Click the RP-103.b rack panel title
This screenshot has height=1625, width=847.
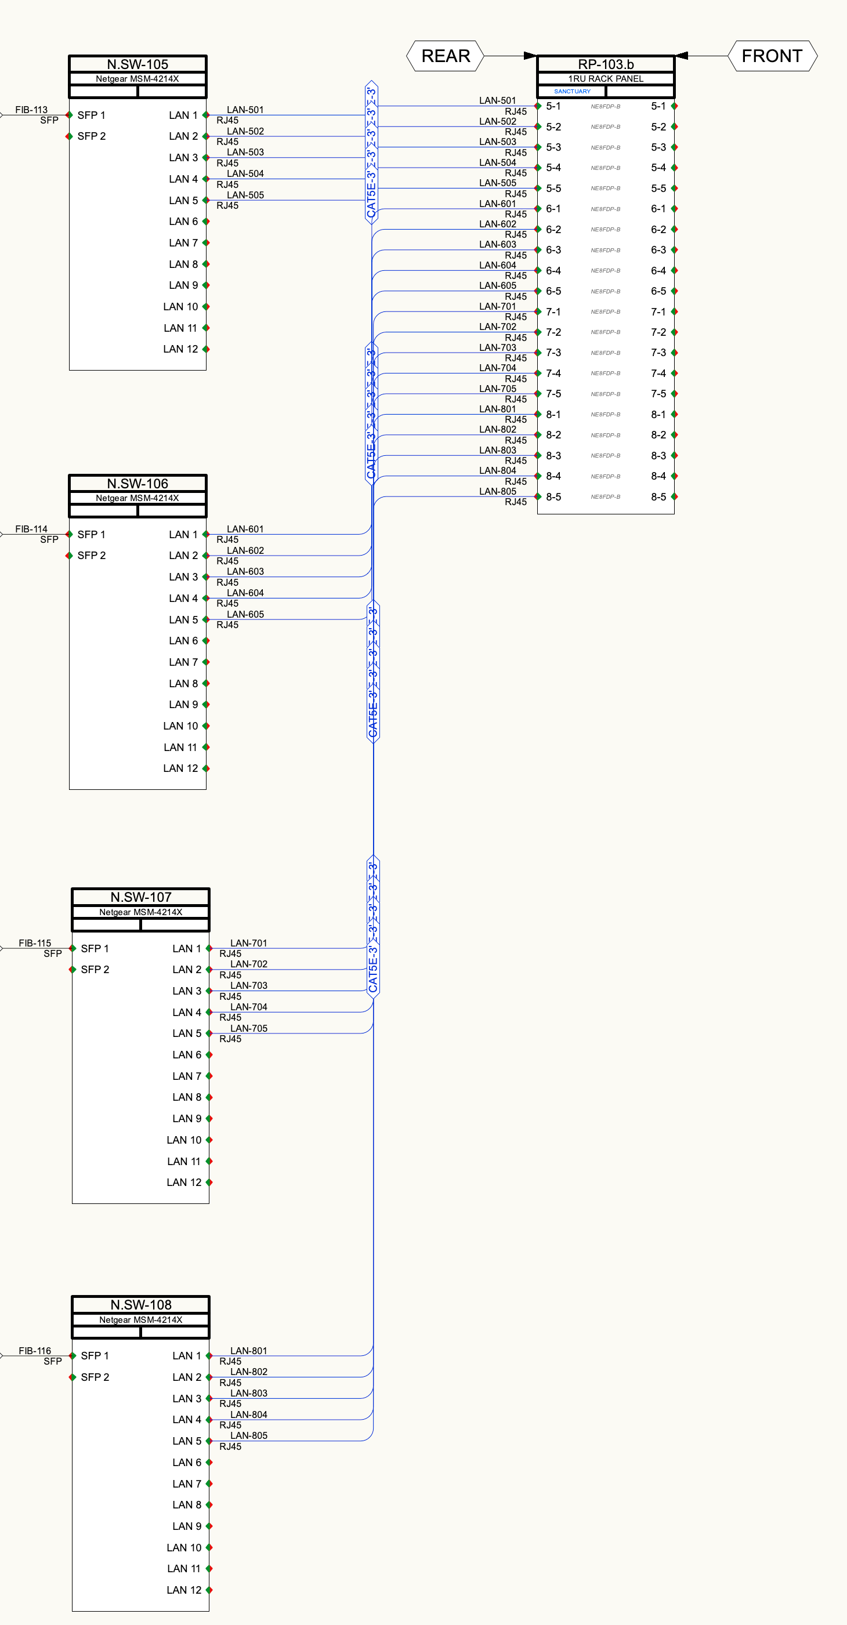coord(605,64)
